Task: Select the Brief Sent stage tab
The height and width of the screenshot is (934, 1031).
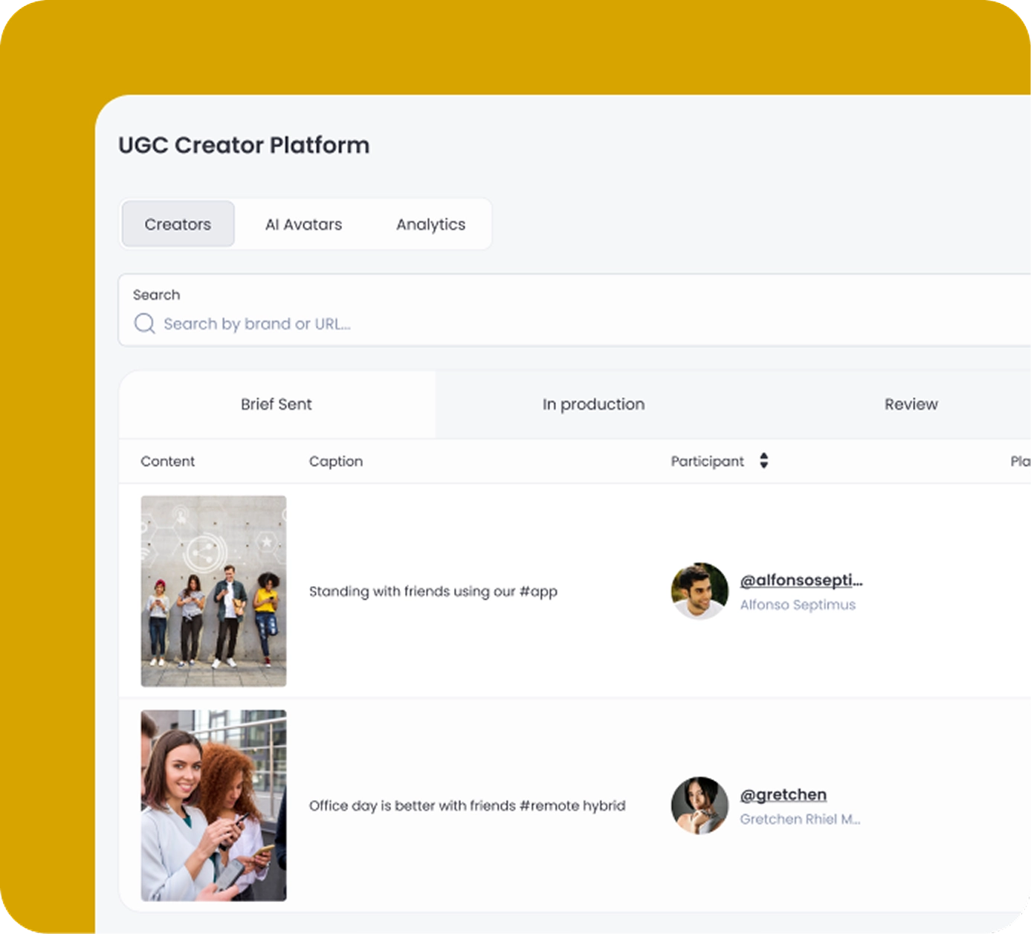Action: (x=277, y=404)
